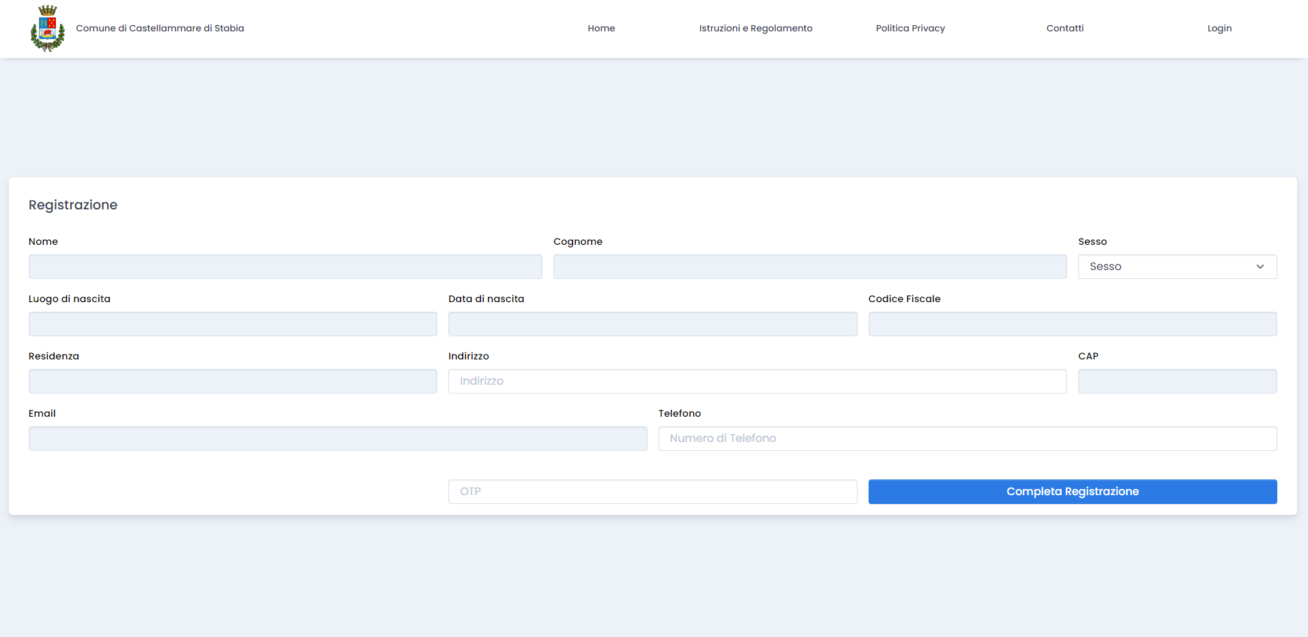Click the Sesso dropdown chevron arrow
The width and height of the screenshot is (1308, 637).
pos(1260,267)
